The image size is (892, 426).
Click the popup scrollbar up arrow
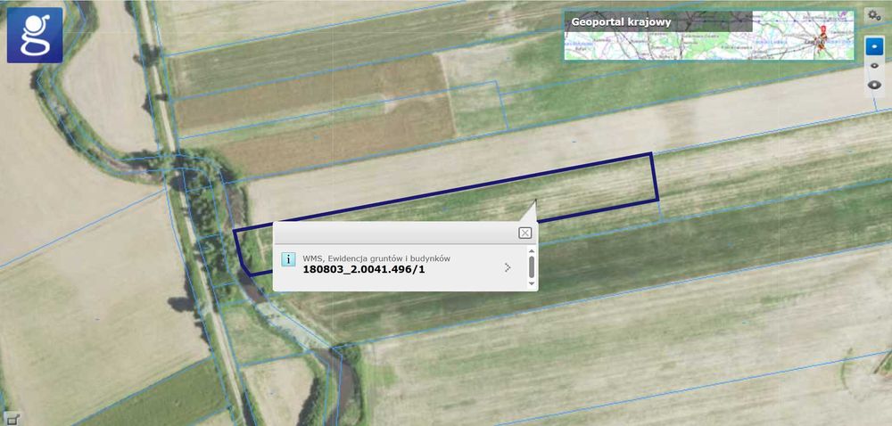tap(532, 250)
